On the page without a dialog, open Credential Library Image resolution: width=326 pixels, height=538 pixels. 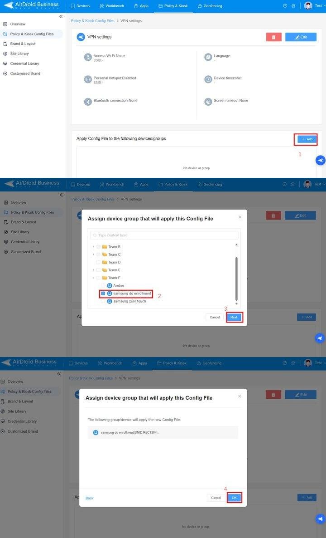pyautogui.click(x=24, y=64)
